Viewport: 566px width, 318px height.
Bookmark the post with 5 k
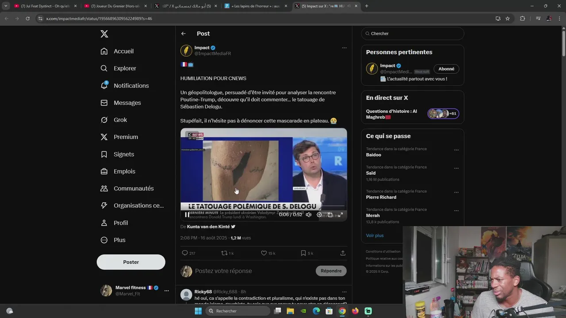303,253
